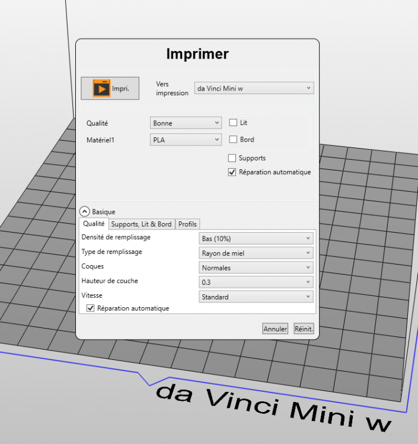This screenshot has width=418, height=444.
Task: Click the Densité de remplissage label
Action: (x=116, y=237)
